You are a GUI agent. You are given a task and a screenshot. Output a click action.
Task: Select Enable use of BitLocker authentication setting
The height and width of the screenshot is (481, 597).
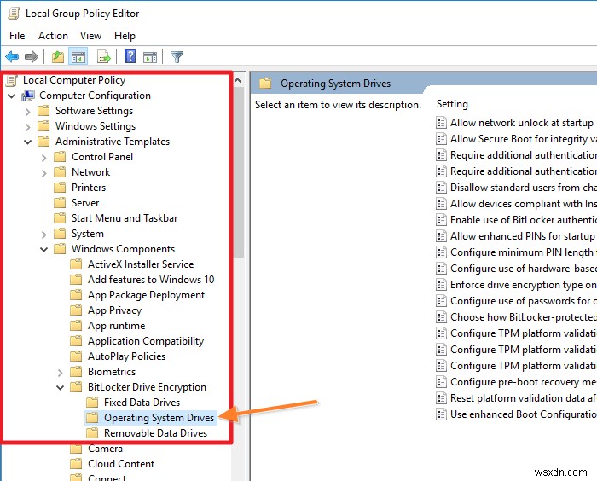523,220
